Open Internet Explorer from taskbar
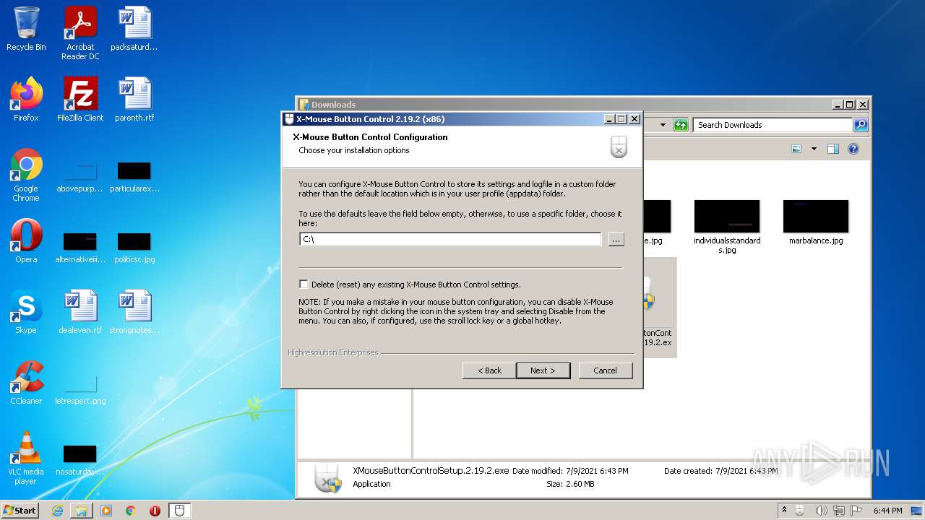 [x=57, y=511]
